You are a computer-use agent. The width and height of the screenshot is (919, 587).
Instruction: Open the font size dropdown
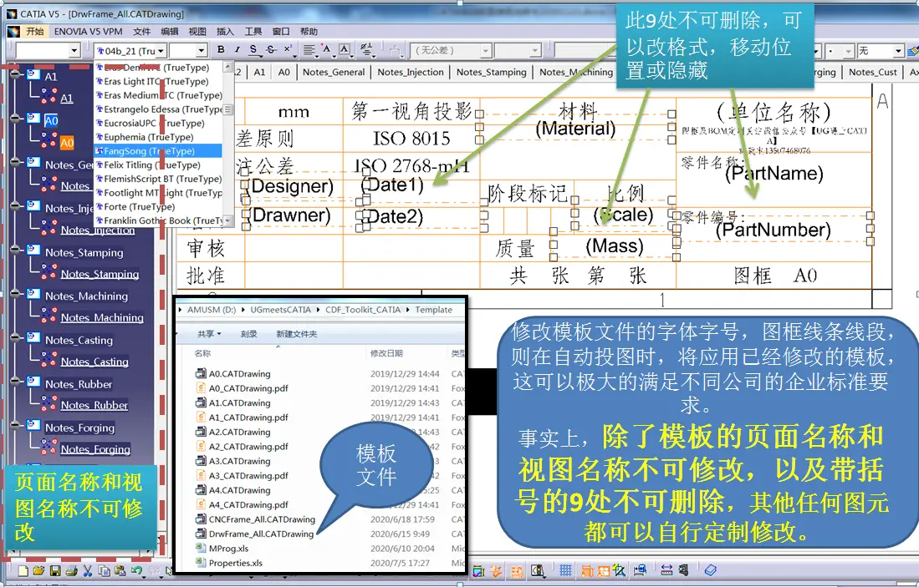[201, 51]
